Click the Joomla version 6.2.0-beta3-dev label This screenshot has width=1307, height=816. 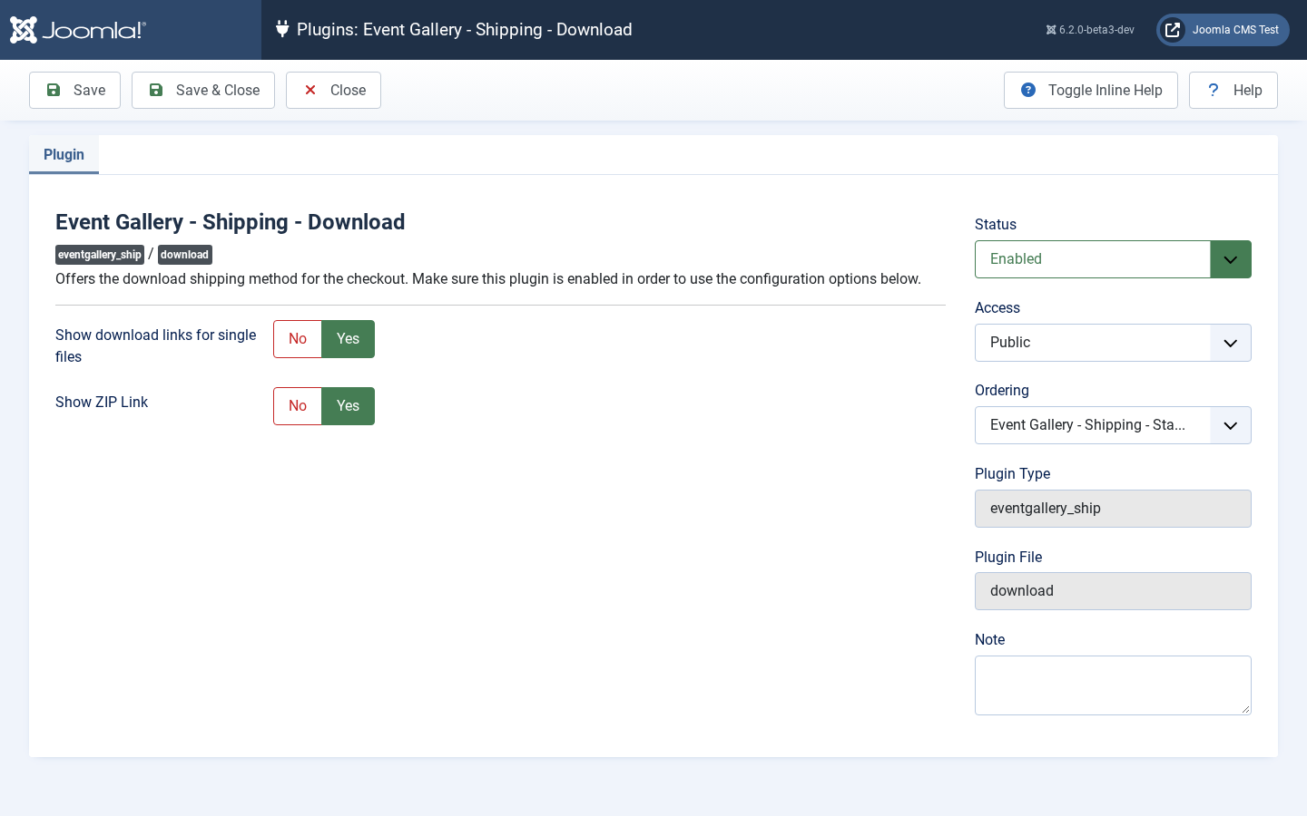click(x=1090, y=30)
